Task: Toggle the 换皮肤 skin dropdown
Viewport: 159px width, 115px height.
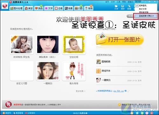Action: [138, 2]
